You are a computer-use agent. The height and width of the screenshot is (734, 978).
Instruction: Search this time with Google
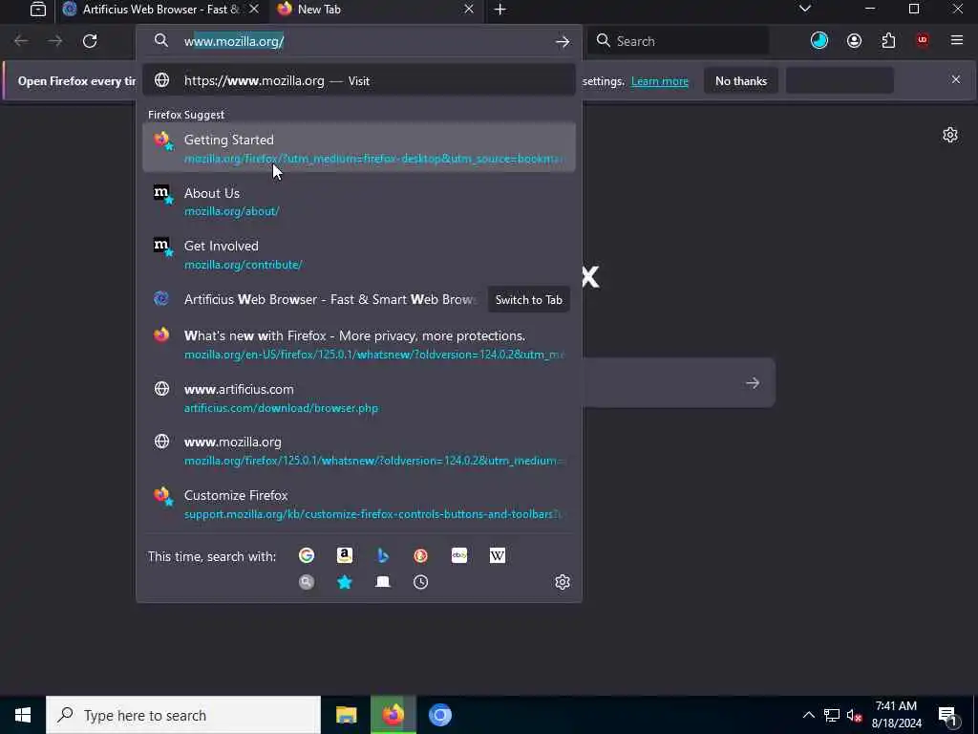(x=307, y=555)
